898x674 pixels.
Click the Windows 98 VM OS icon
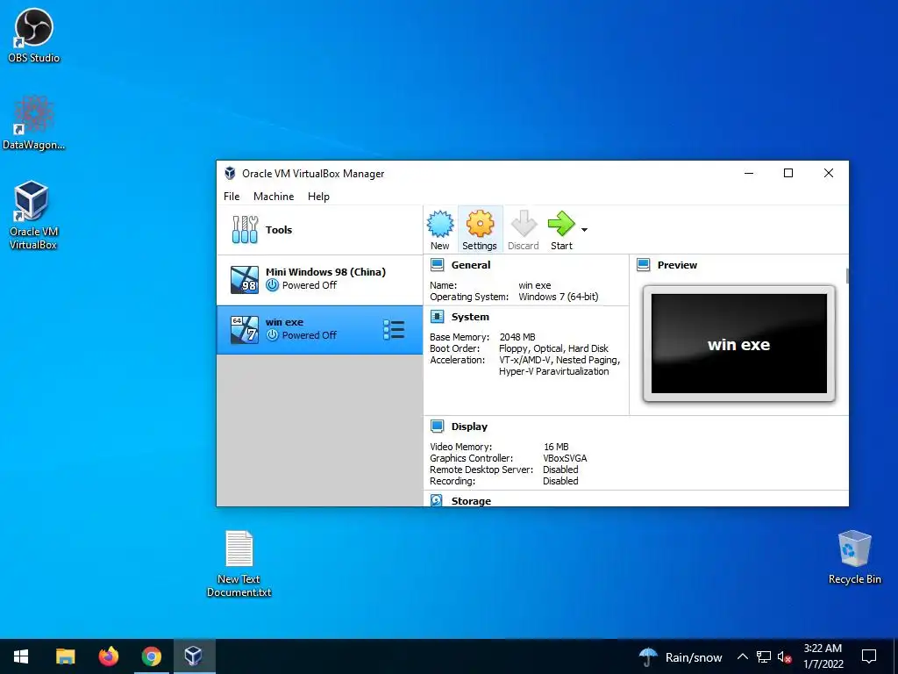[x=244, y=280]
